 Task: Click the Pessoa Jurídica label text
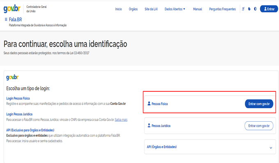tap(161, 126)
